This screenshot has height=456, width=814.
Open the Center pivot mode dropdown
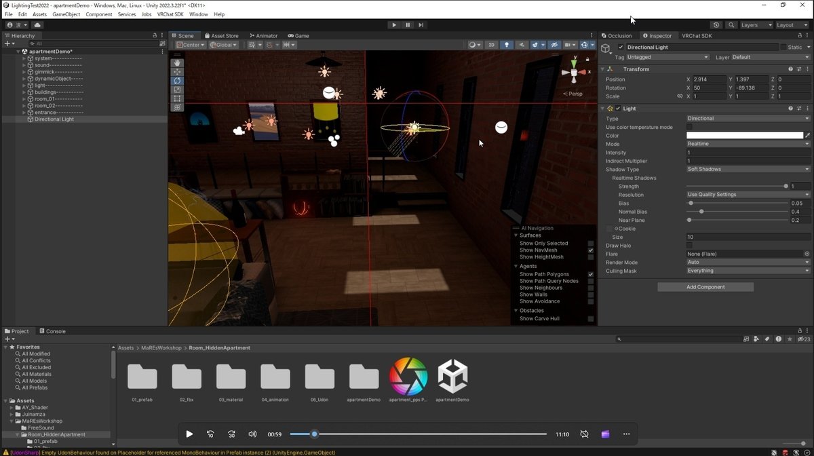point(191,45)
